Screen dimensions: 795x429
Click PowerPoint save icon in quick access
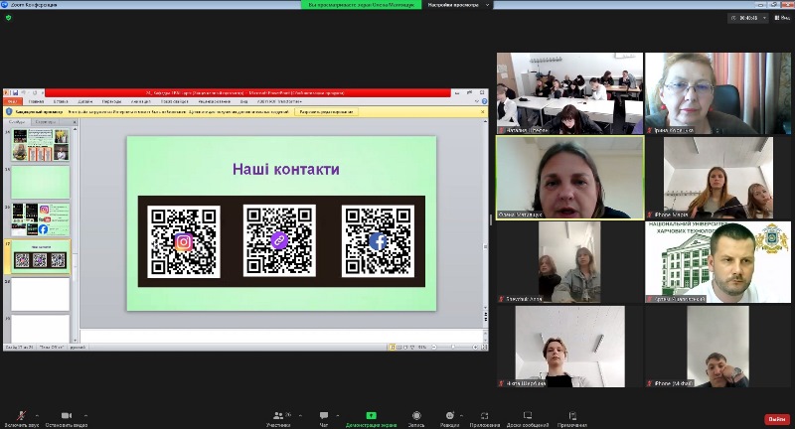point(15,92)
